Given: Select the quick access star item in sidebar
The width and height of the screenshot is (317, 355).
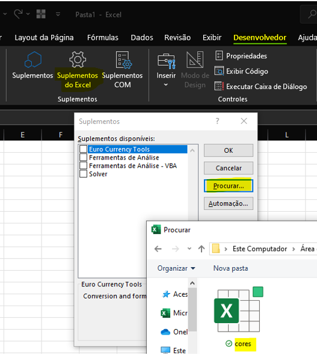Looking at the screenshot, I should (x=174, y=294).
